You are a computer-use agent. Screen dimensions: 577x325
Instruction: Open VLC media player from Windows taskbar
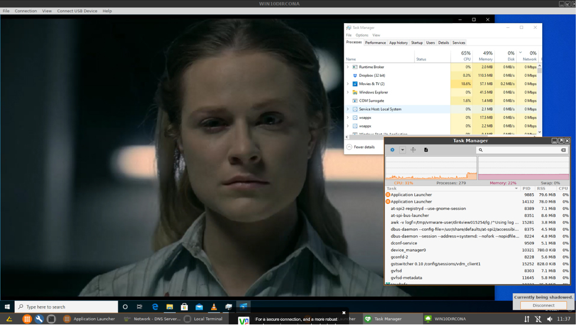coord(214,307)
